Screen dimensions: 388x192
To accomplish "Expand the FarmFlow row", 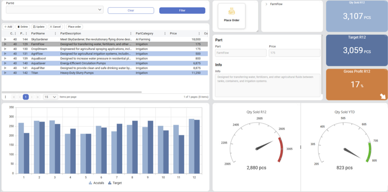I will coord(5,44).
